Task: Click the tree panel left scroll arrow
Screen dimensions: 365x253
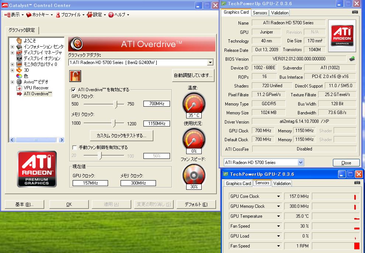Action: (12, 140)
